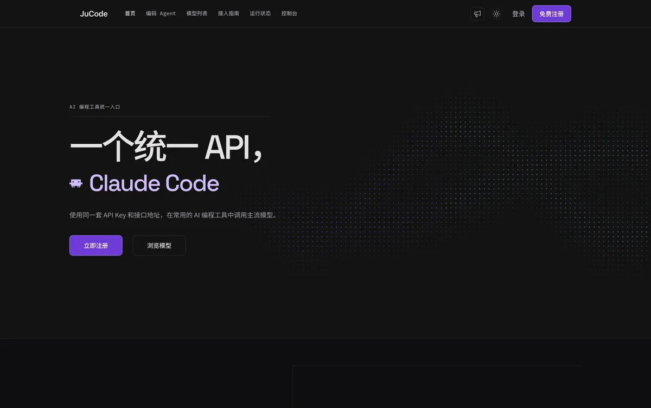Viewport: 651px width, 408px height.
Task: Open the 接入指南 nav link
Action: tap(228, 14)
